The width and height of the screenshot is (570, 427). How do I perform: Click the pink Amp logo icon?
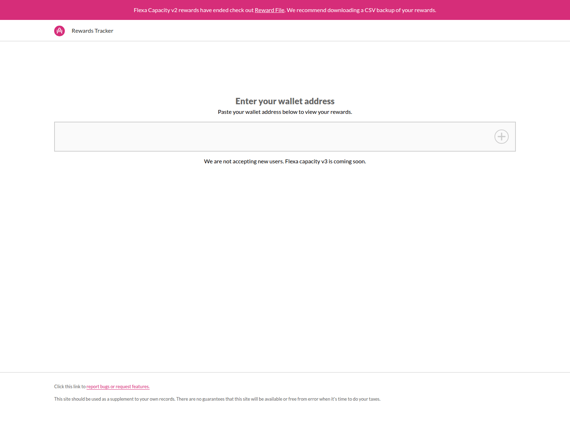(x=59, y=31)
